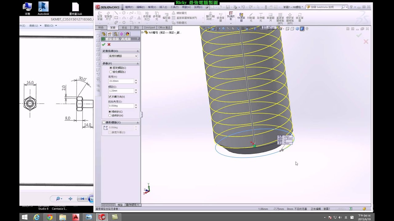This screenshot has width=394, height=221.
Task: Click Mirror Entities (鏡射圖元)
Action: click(179, 13)
